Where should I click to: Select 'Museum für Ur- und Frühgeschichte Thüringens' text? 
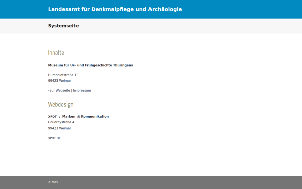click(x=91, y=65)
